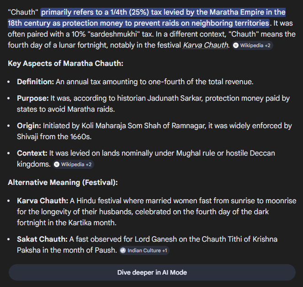Click the Alternative Meaning (Festival) heading
This screenshot has height=287, width=303.
63,182
